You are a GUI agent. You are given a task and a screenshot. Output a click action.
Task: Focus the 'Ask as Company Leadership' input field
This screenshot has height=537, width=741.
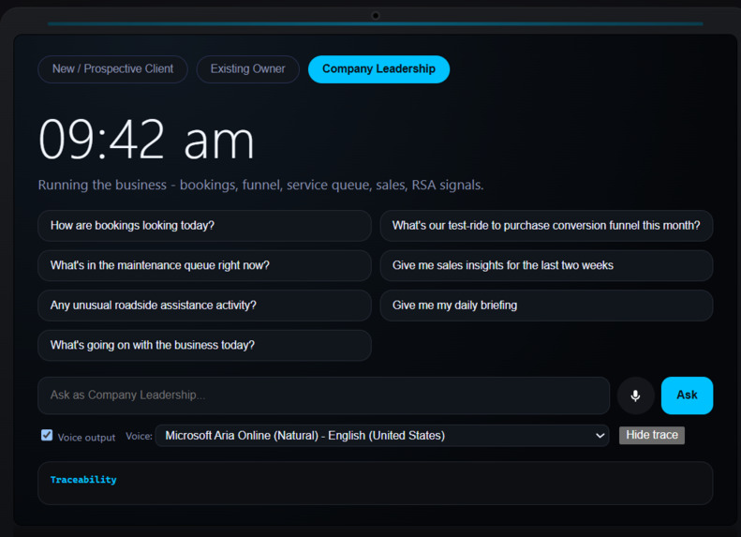click(x=324, y=395)
